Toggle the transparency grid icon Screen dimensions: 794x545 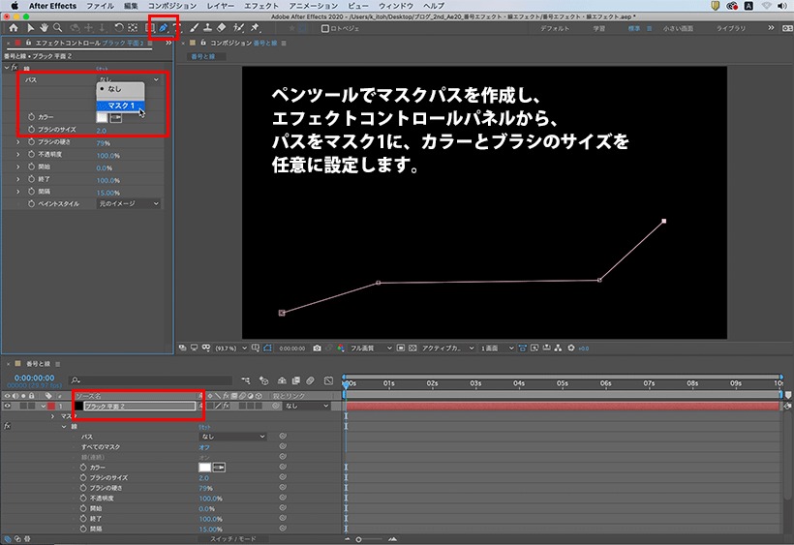412,348
